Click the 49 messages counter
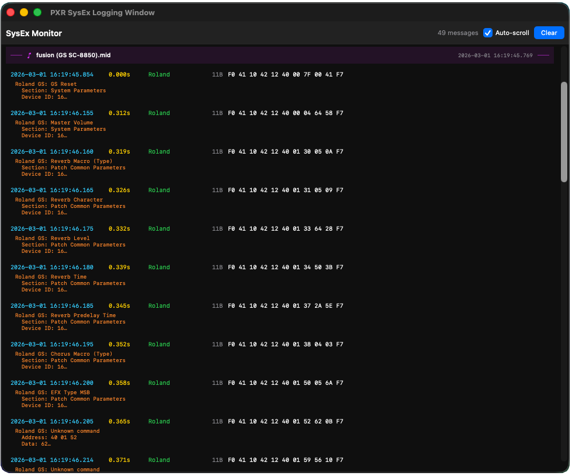This screenshot has height=476, width=572. click(x=457, y=33)
